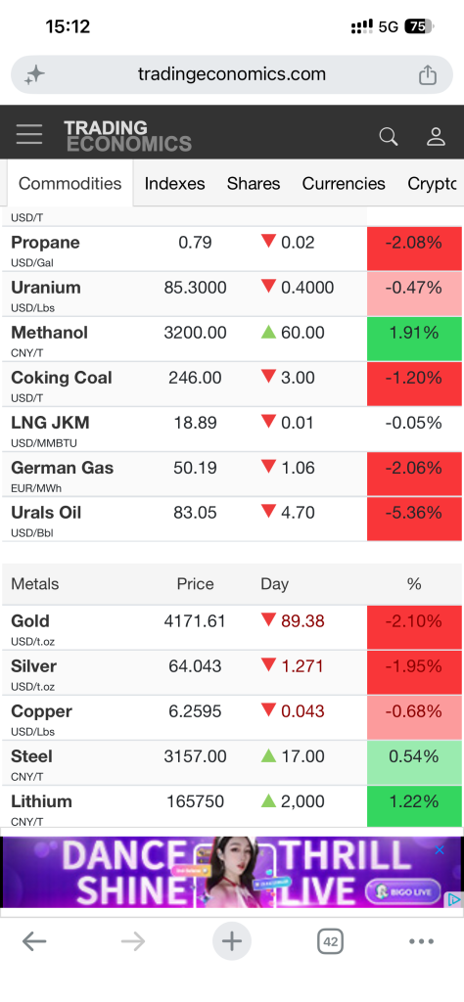Open the Gold commodity link
The image size is (464, 1002).
[30, 621]
